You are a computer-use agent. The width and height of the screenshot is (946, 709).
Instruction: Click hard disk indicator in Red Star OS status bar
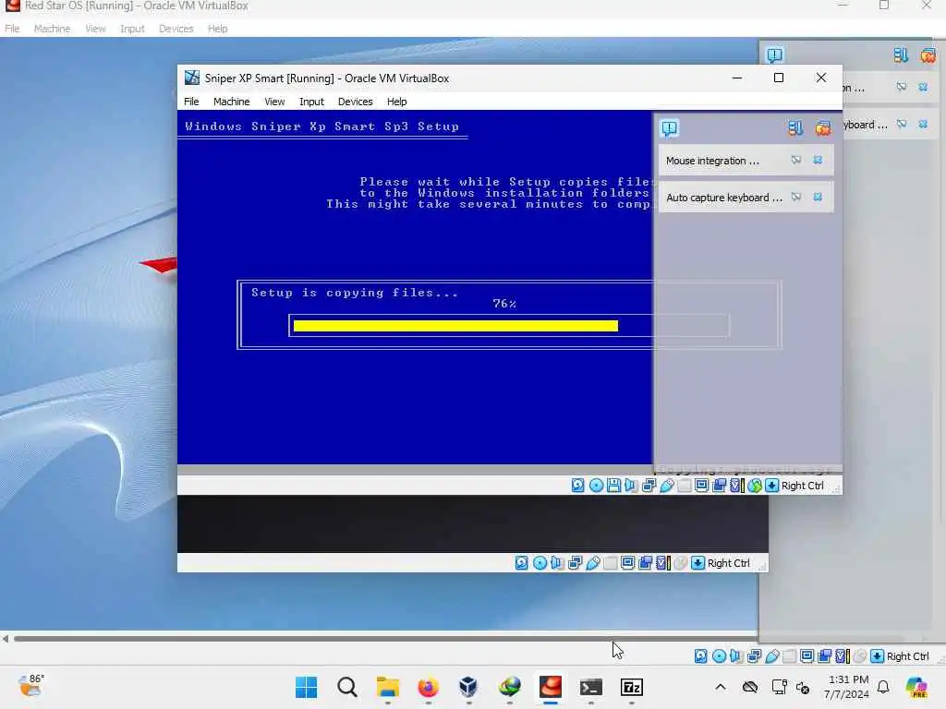point(700,656)
